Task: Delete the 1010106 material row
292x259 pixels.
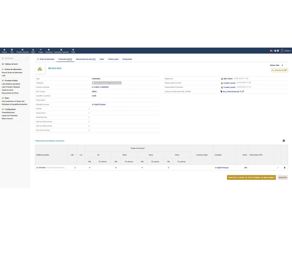Action: [285, 168]
